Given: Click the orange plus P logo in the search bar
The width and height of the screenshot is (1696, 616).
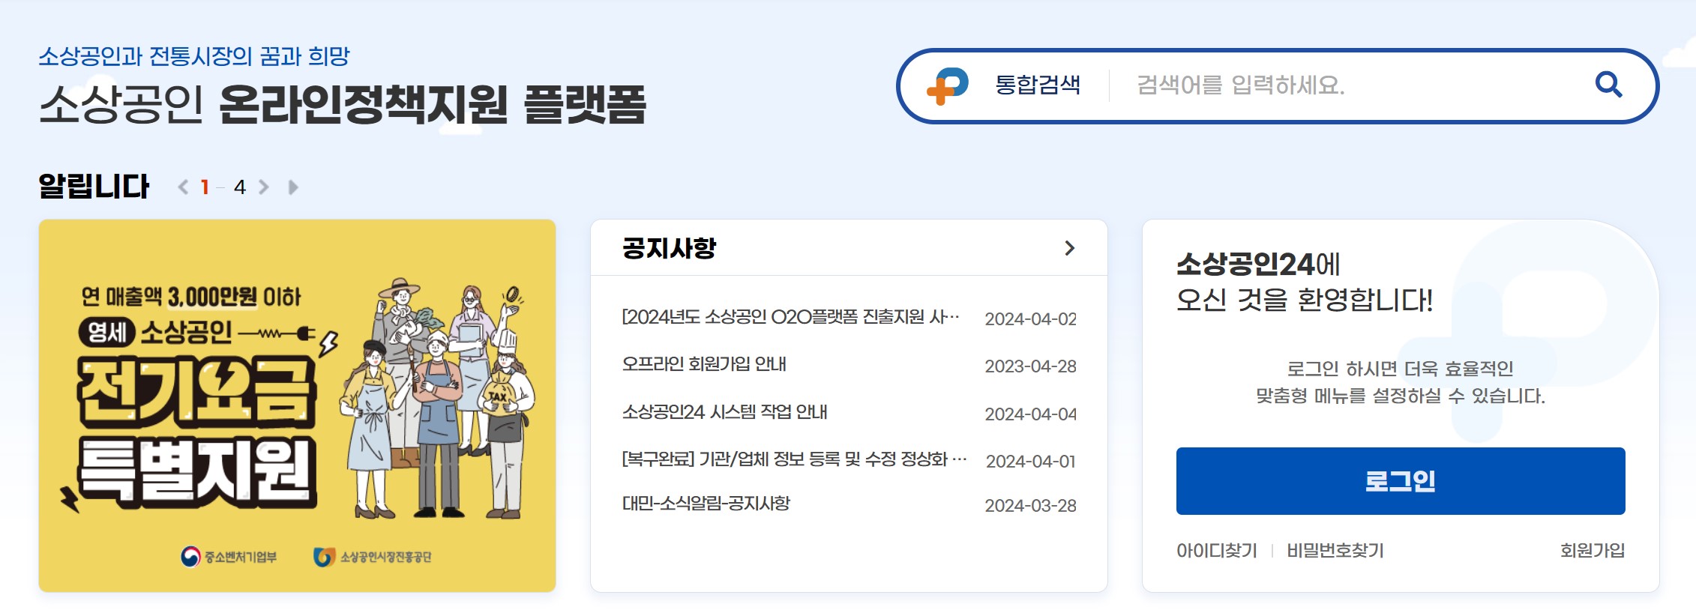Looking at the screenshot, I should (948, 85).
